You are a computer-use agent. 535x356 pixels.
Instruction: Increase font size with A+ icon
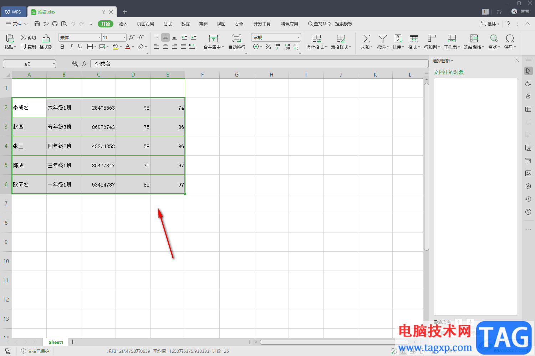coord(132,37)
